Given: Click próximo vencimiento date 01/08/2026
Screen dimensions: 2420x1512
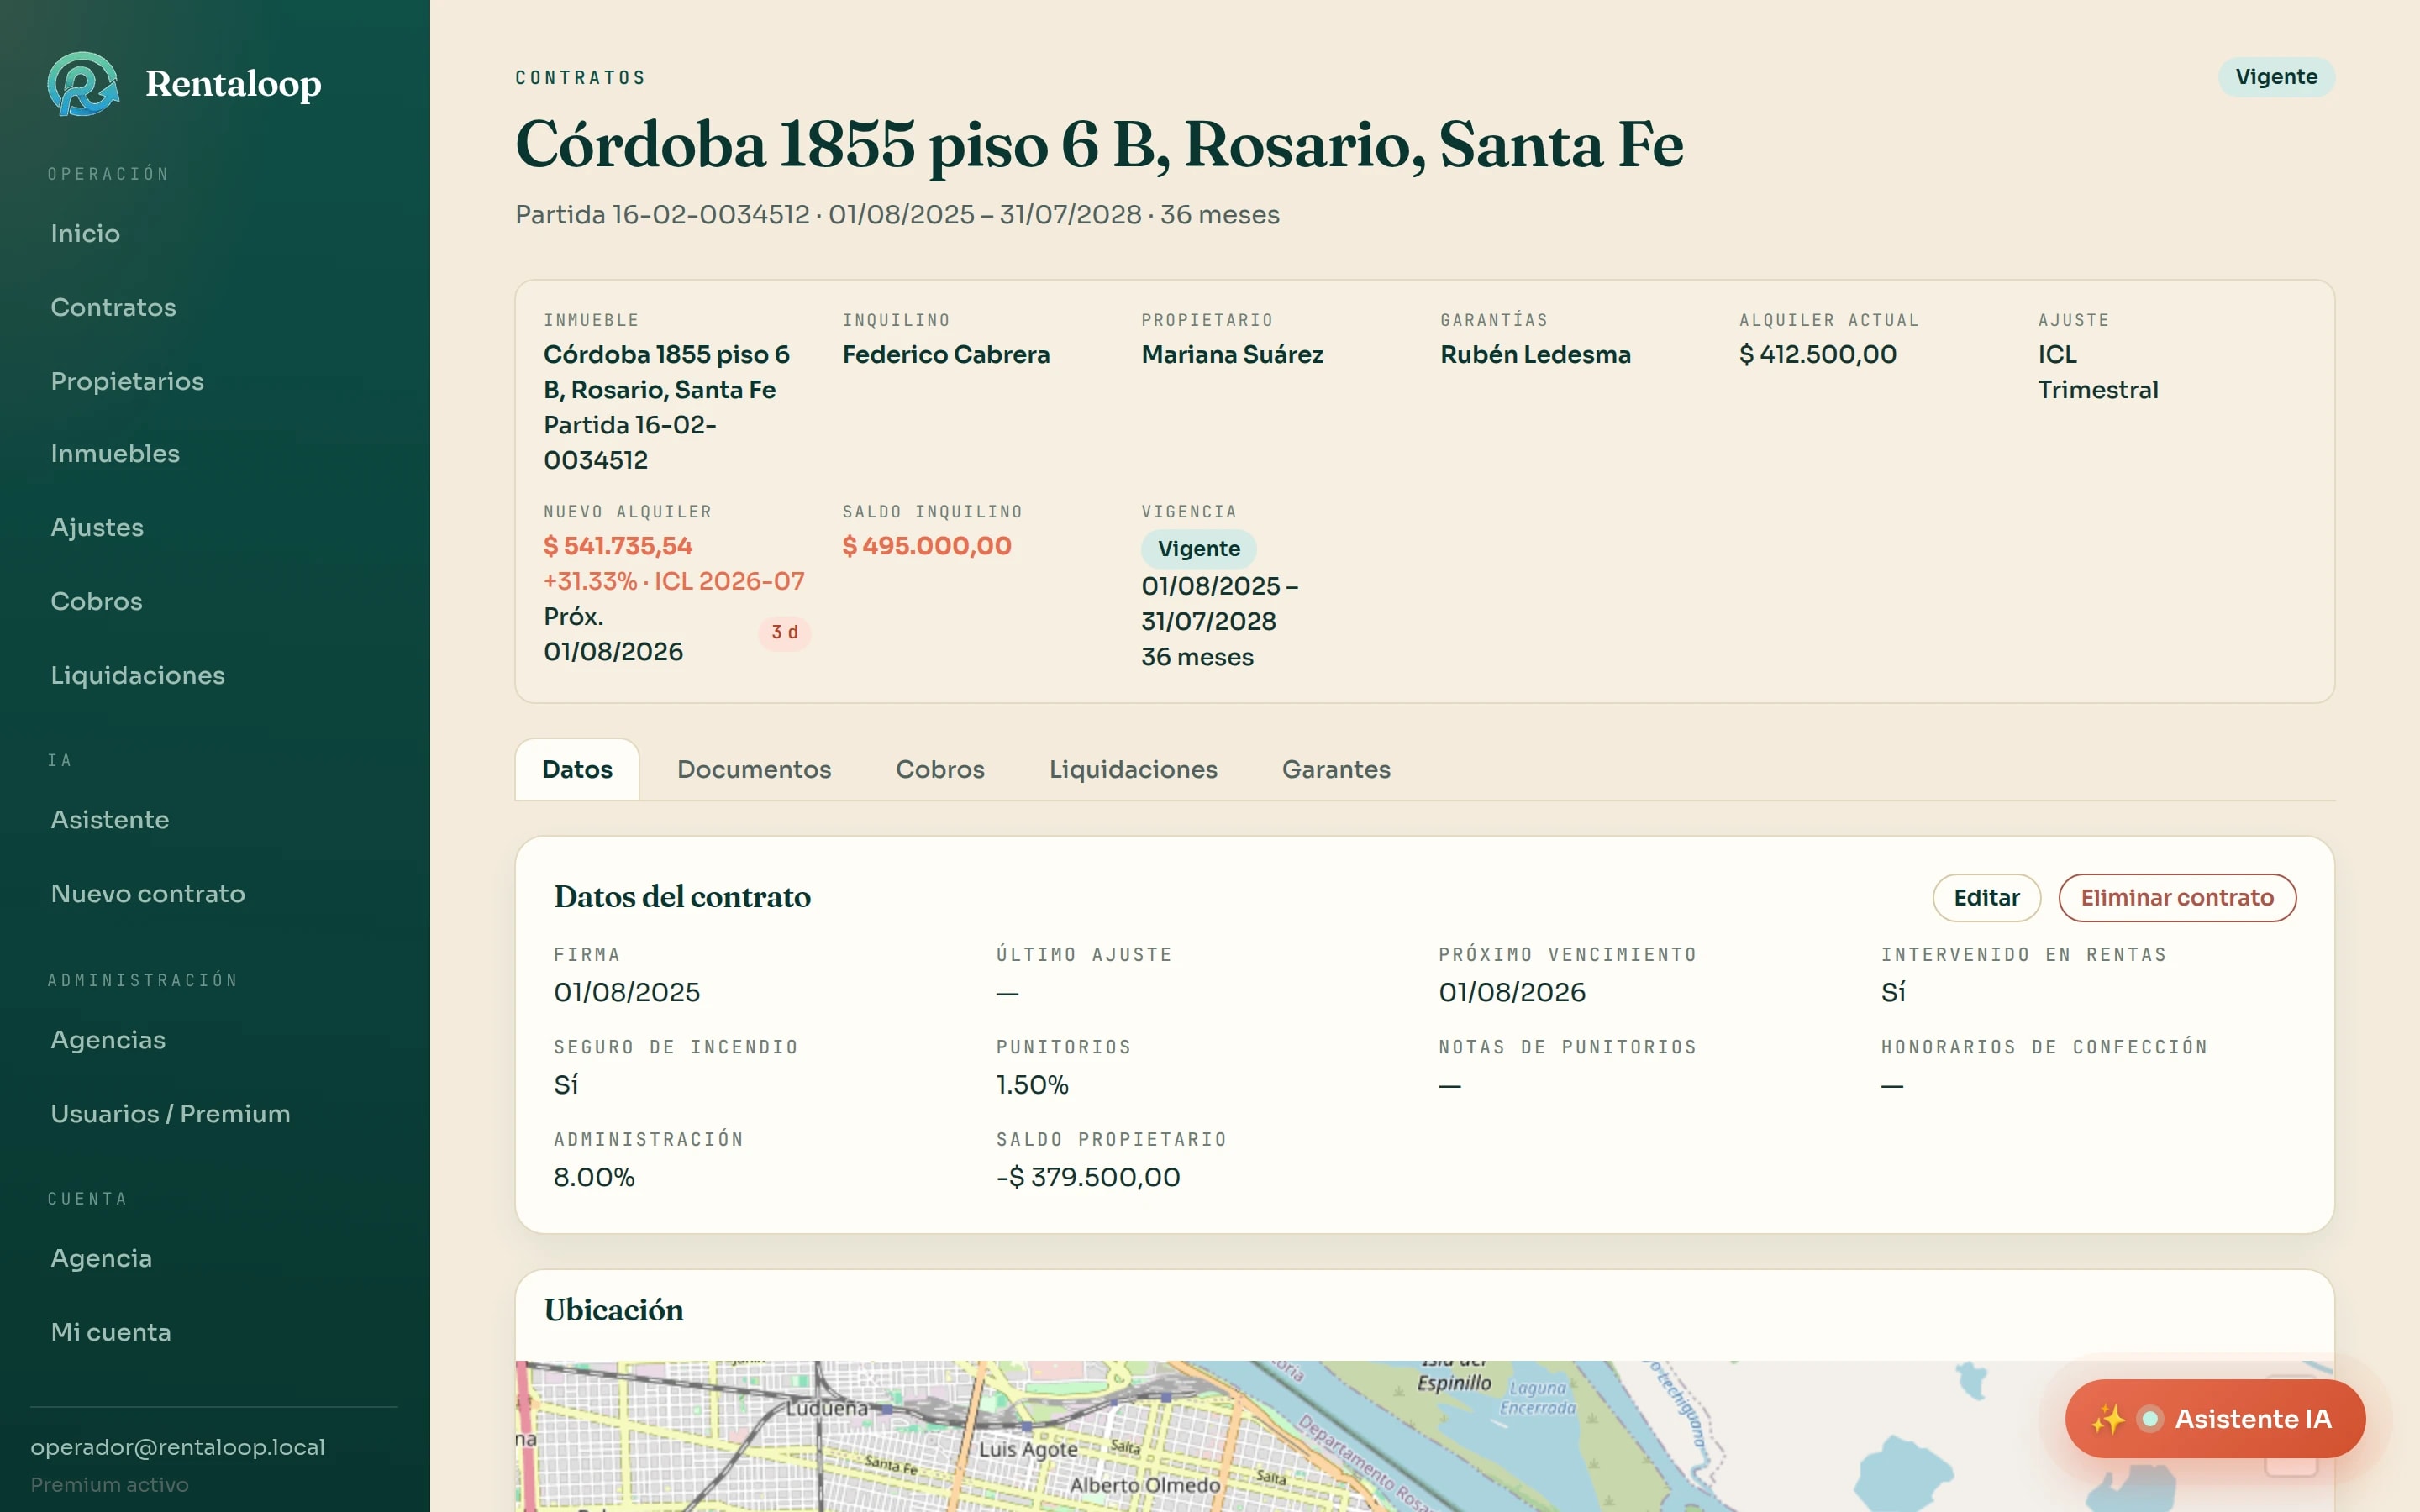Looking at the screenshot, I should [1512, 992].
